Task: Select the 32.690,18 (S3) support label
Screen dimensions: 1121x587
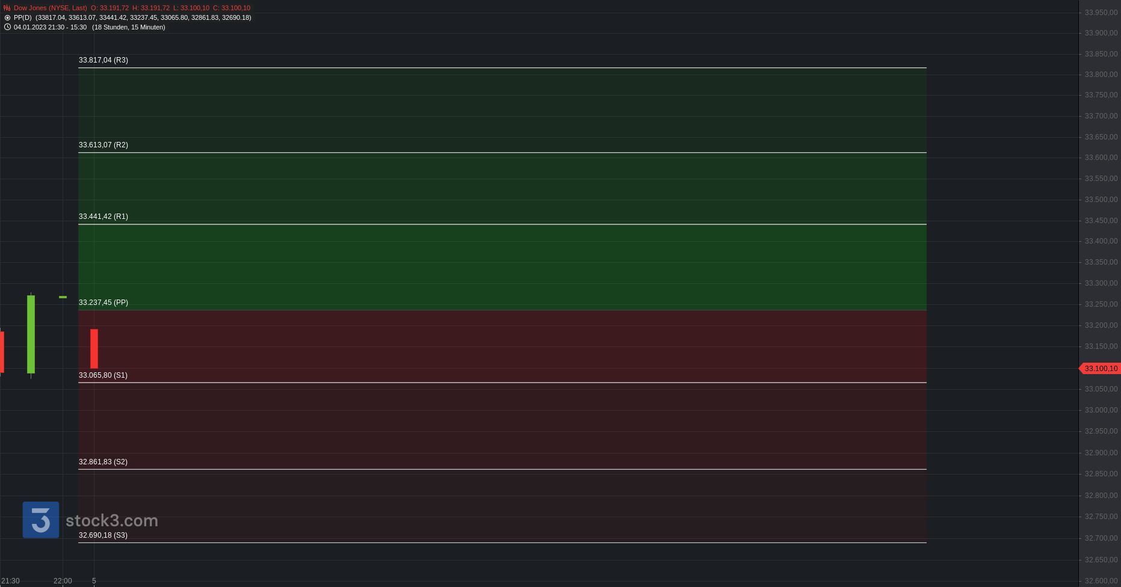Action: click(103, 535)
